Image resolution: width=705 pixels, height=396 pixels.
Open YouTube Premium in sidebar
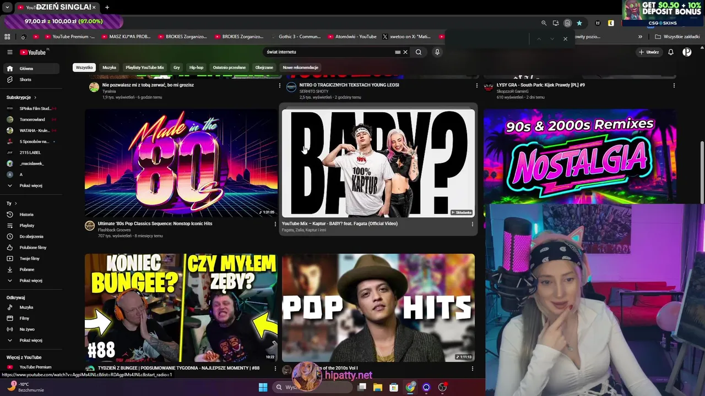31,367
